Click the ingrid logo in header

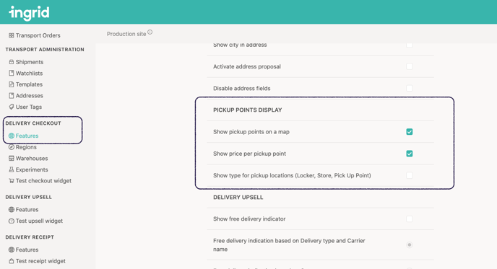29,13
